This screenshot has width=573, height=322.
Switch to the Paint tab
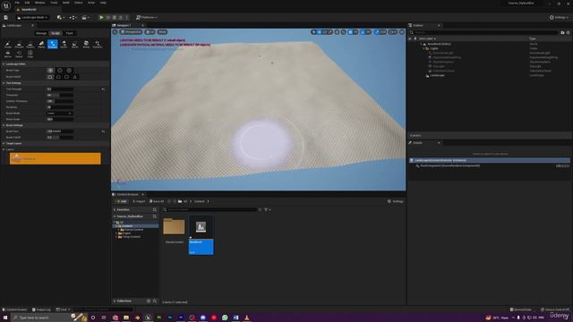pyautogui.click(x=70, y=33)
